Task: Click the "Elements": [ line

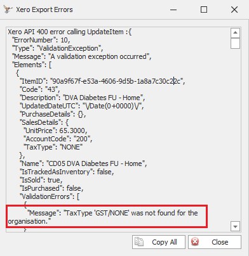Action: [x=32, y=65]
